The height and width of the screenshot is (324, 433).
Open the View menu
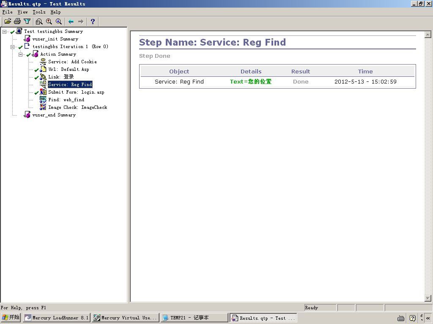[23, 12]
